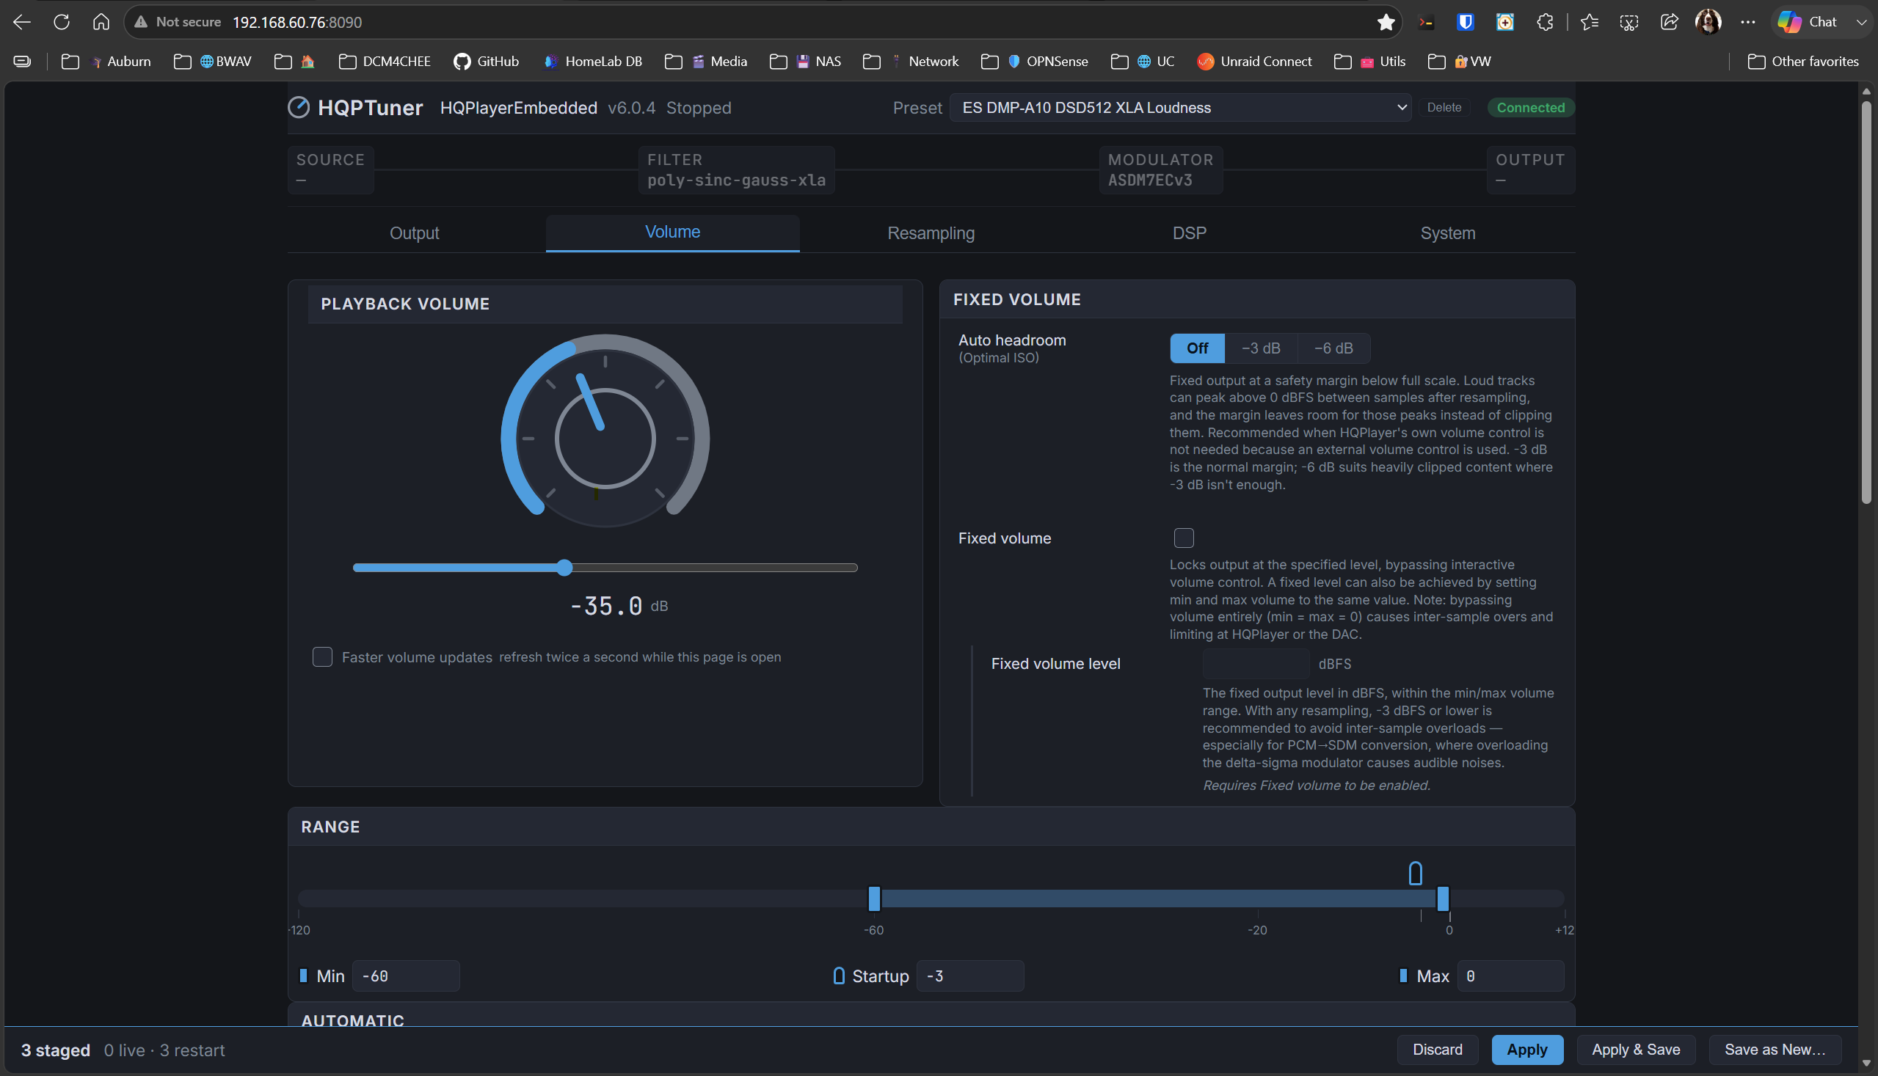Switch to the Resampling tab
Viewport: 1878px width, 1076px height.
coord(931,233)
